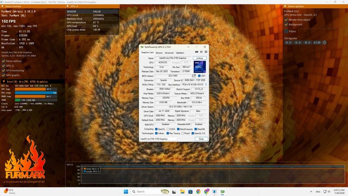Collapse the Demo options panel

click(x=285, y=6)
